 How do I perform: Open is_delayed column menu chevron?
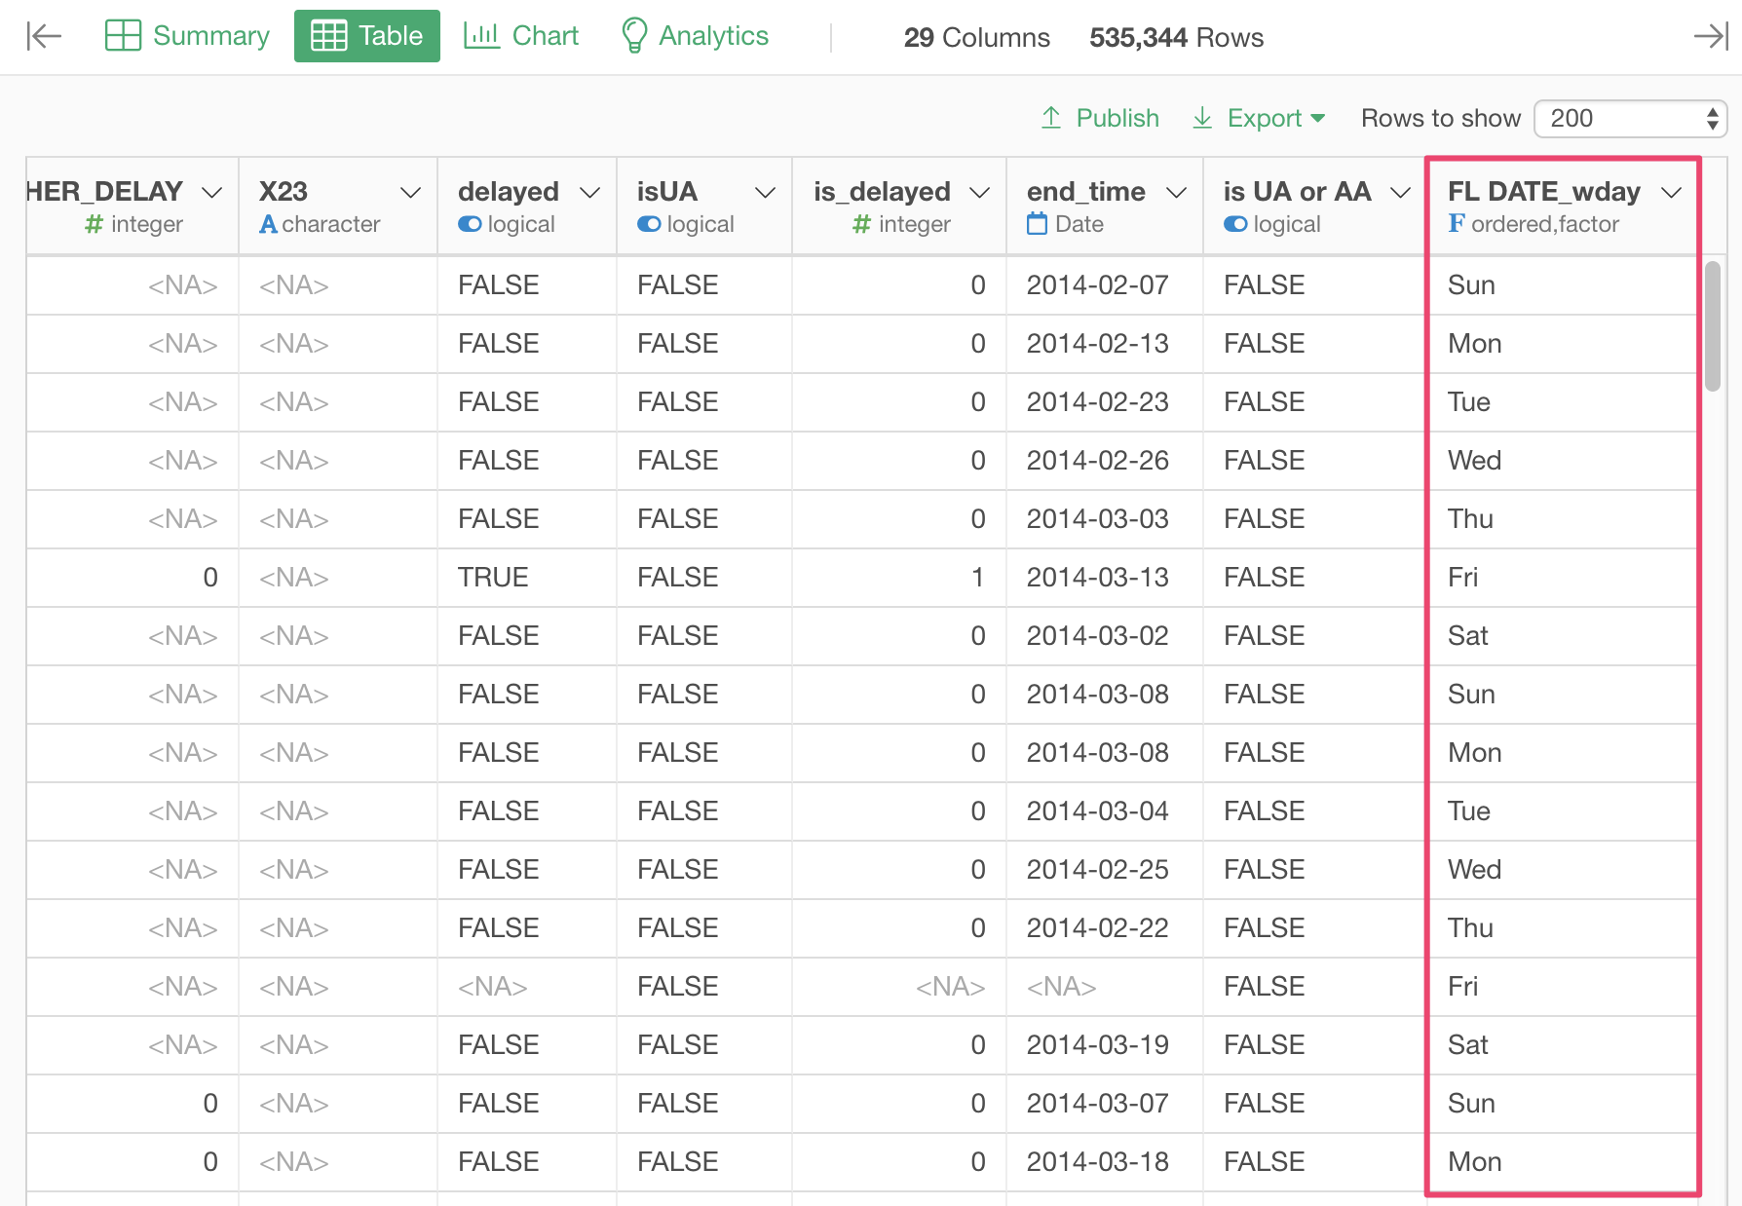click(x=980, y=192)
